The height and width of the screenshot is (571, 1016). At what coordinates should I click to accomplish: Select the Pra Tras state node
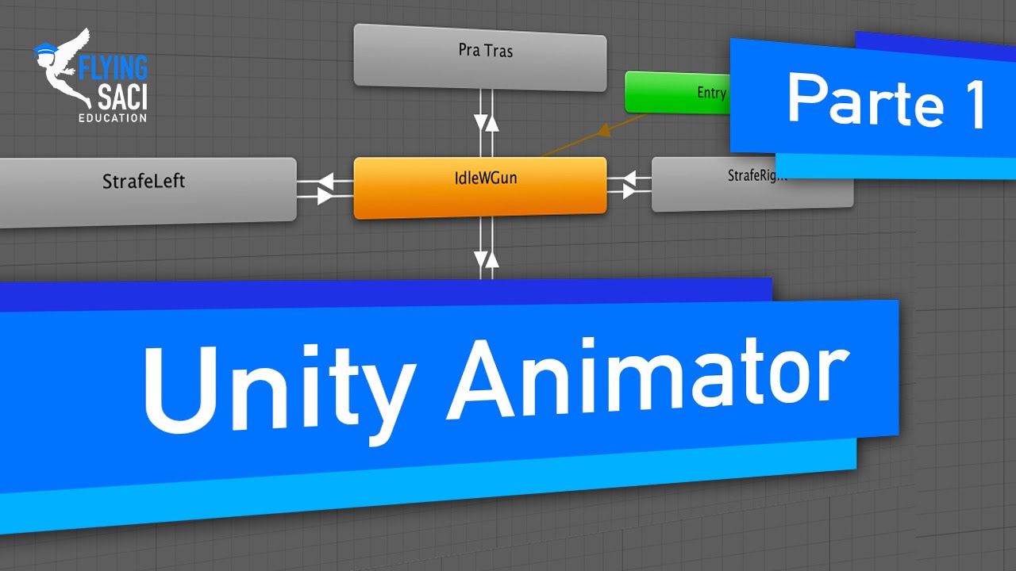click(480, 57)
